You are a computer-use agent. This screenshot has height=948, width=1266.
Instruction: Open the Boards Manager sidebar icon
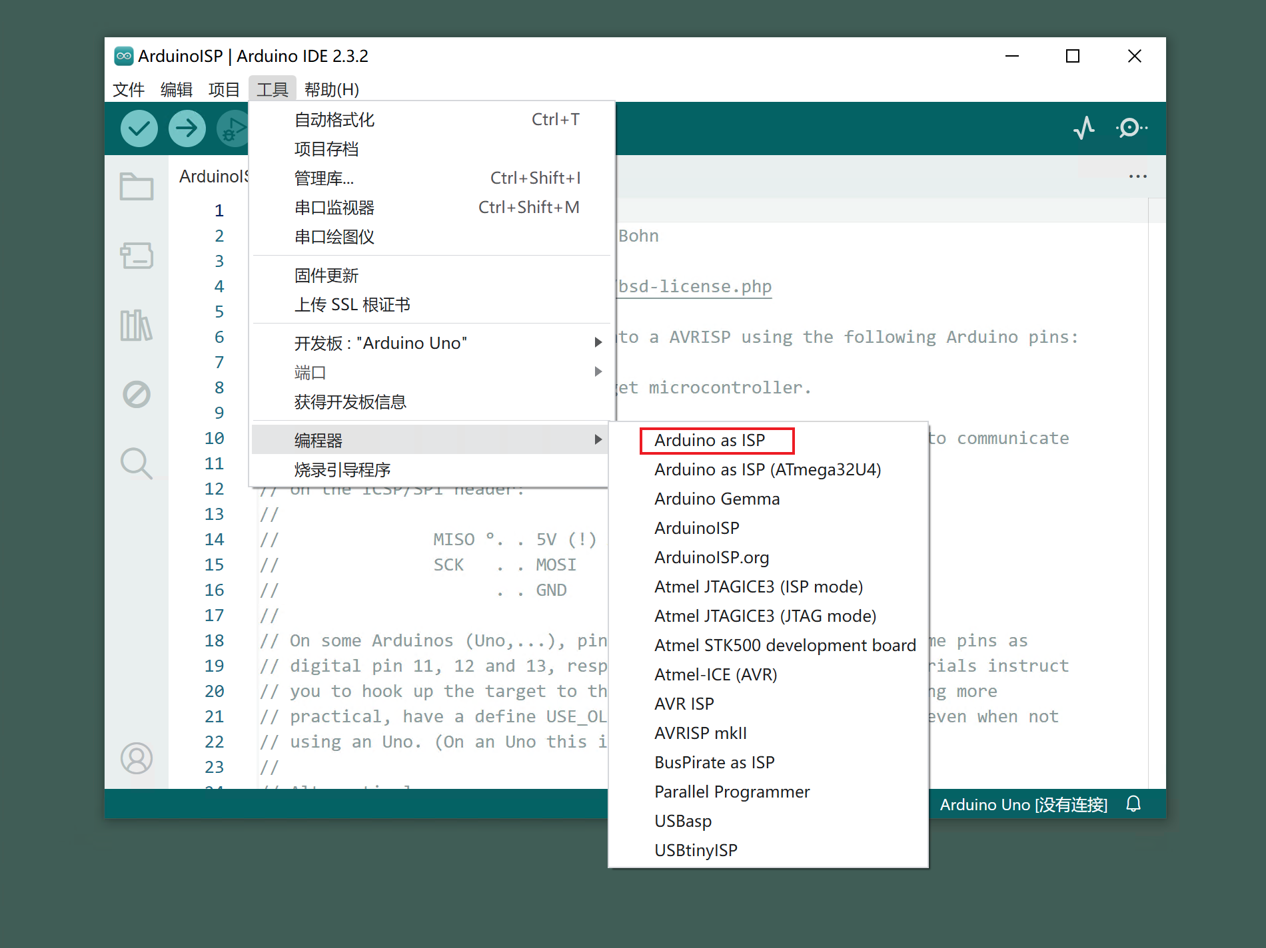click(x=137, y=256)
